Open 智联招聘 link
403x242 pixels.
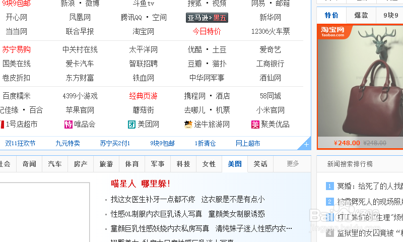pyautogui.click(x=144, y=64)
